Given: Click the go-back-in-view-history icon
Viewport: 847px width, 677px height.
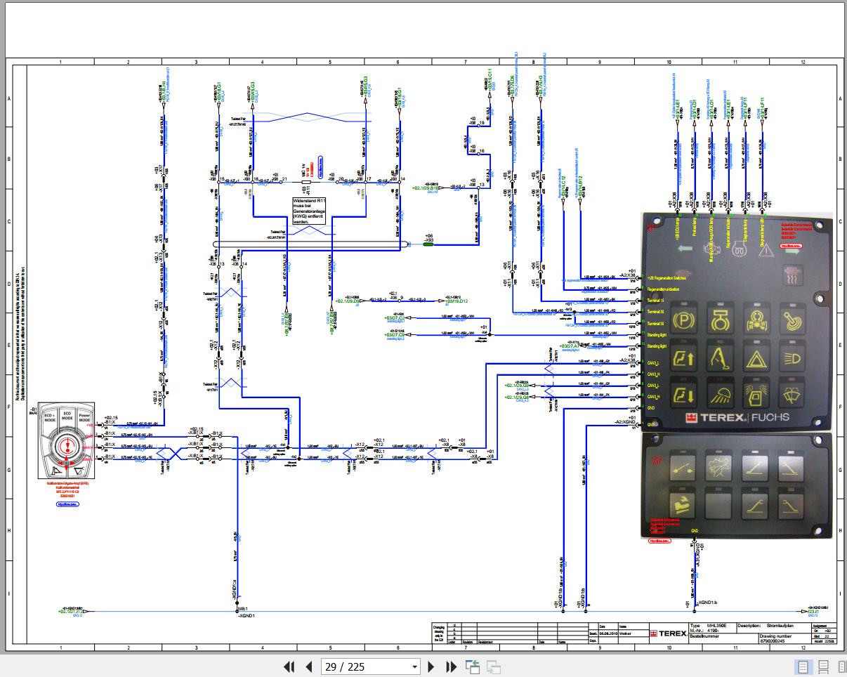Looking at the screenshot, I should coord(472,666).
